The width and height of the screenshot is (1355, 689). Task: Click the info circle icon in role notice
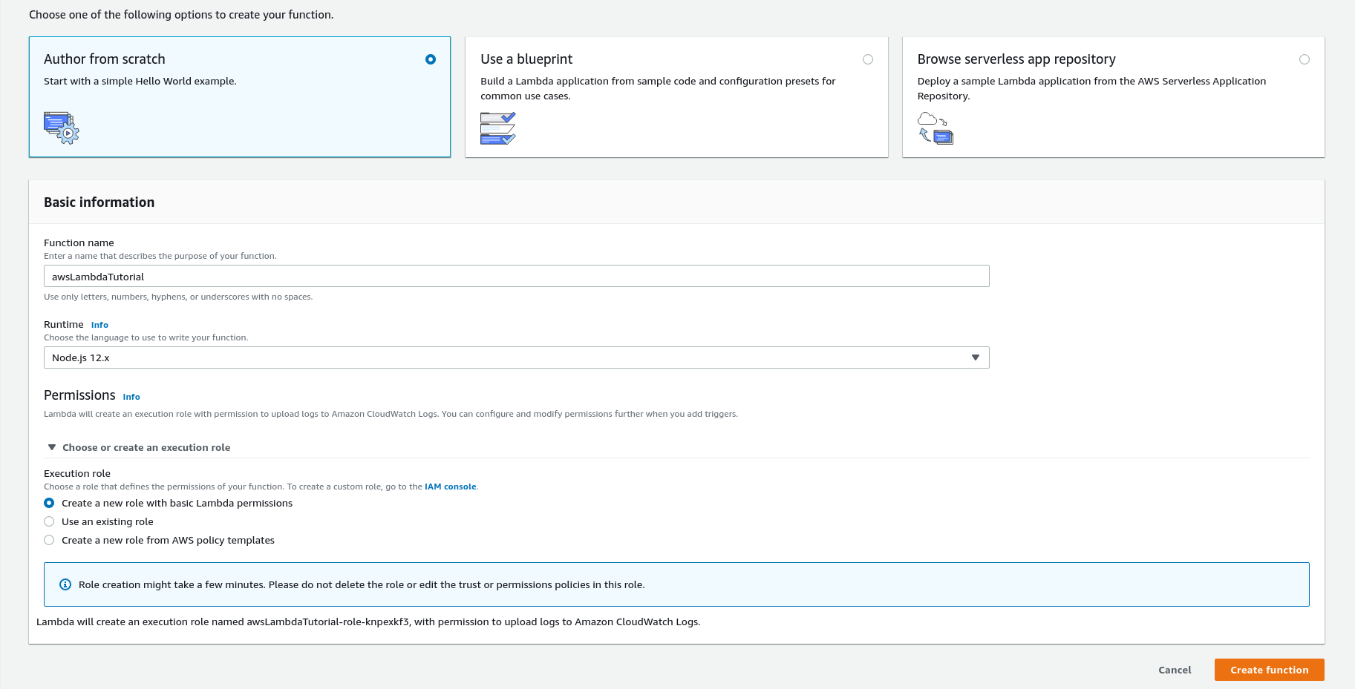(65, 584)
